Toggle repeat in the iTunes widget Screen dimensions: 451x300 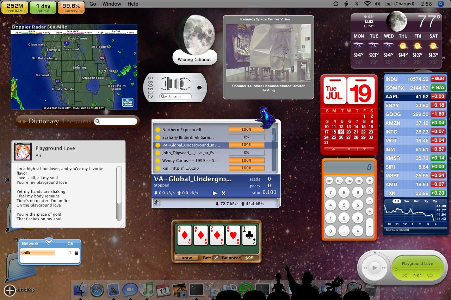click(x=430, y=276)
